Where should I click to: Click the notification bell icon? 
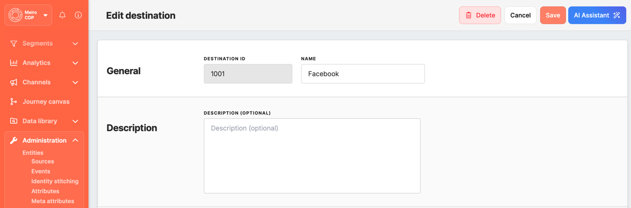(x=62, y=15)
